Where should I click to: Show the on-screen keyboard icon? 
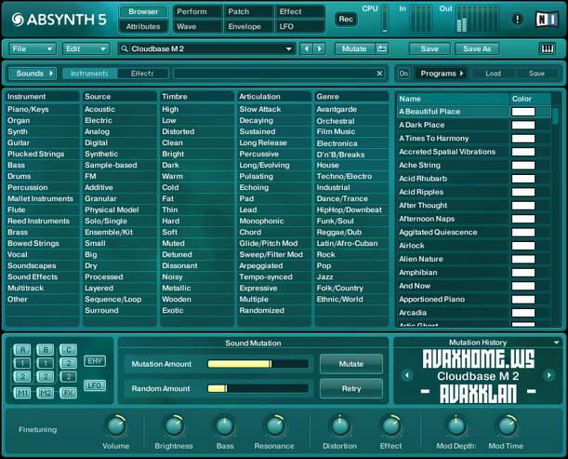point(547,48)
